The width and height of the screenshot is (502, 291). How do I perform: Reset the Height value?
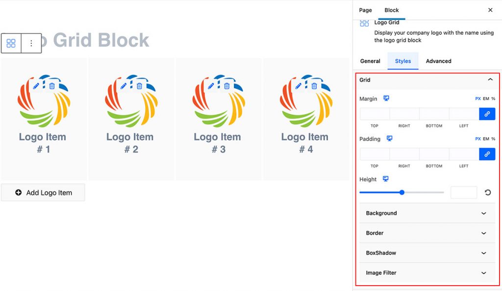488,192
